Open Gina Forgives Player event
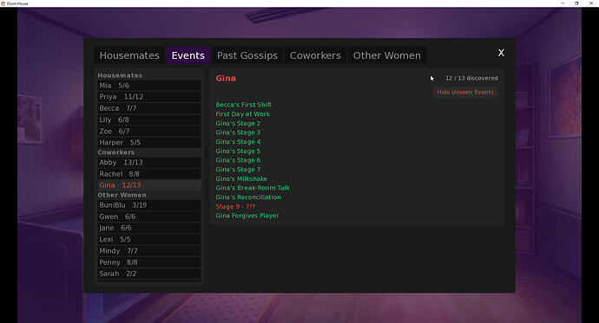The image size is (599, 323). point(247,216)
